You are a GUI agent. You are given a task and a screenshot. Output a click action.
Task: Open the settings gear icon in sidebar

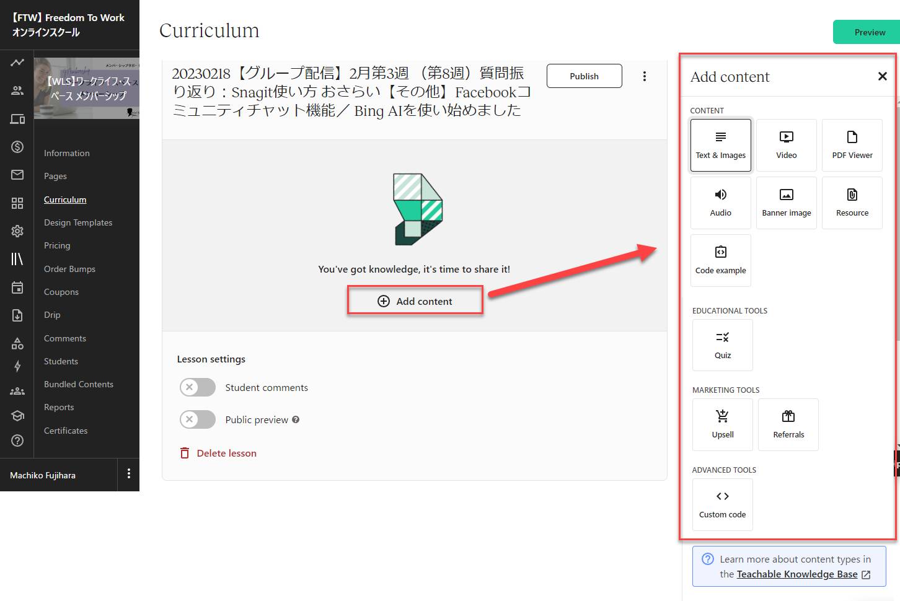pos(17,231)
